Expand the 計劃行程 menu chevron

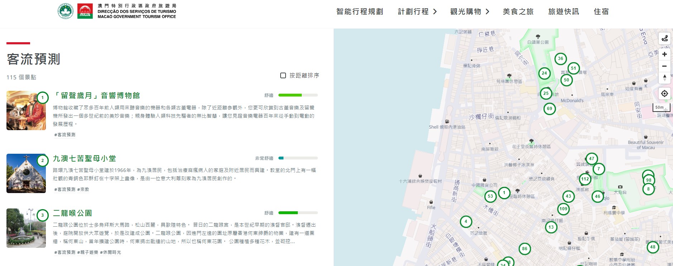[435, 12]
